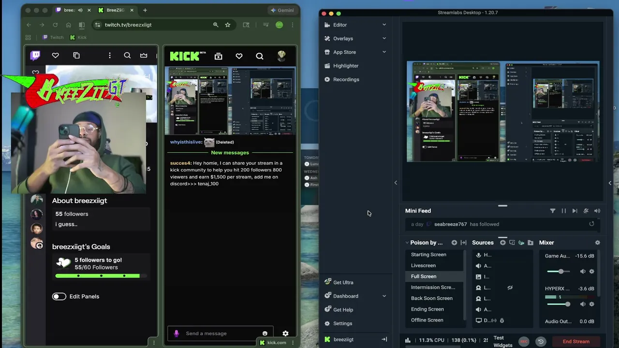Mute HYPERX microphone in Mixer

pyautogui.click(x=583, y=304)
